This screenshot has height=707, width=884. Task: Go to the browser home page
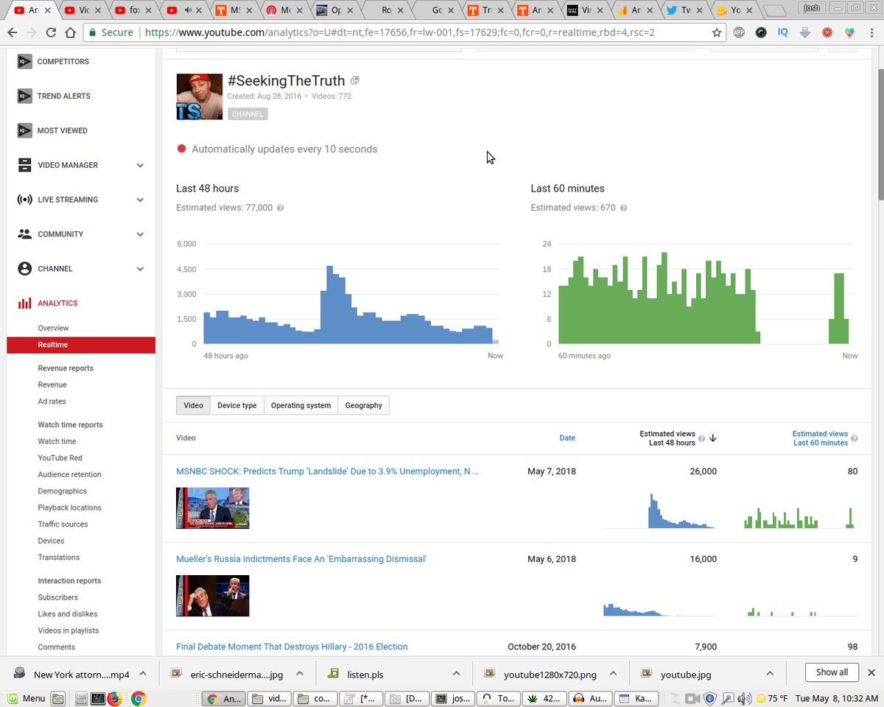point(71,32)
